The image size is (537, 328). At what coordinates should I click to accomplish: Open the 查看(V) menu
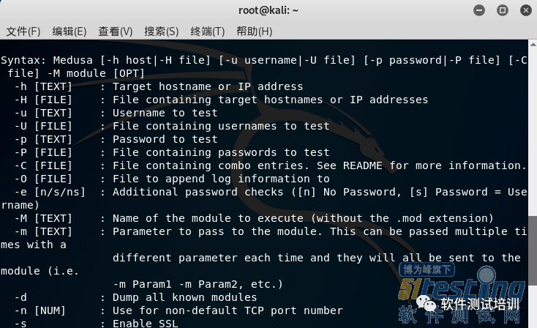click(x=116, y=31)
